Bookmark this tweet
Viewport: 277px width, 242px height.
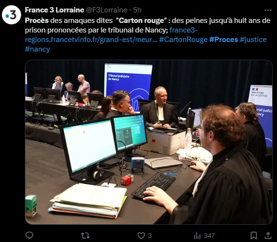point(254,235)
